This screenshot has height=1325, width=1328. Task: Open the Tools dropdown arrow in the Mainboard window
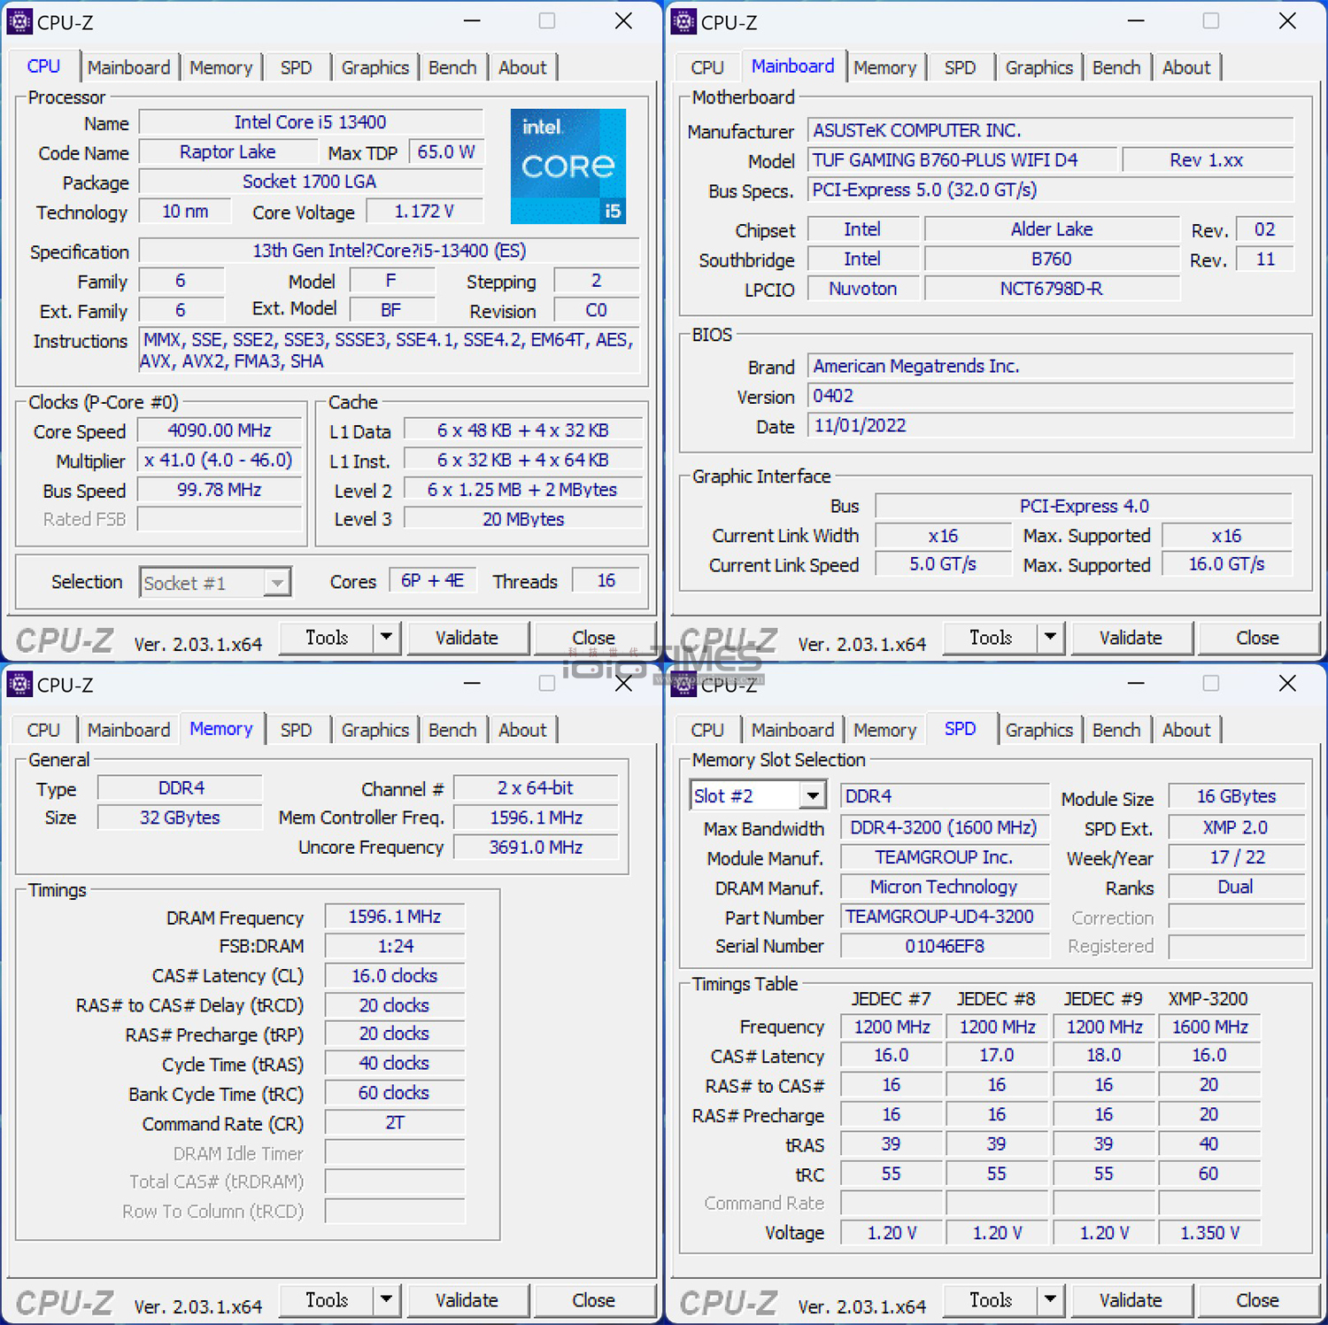click(x=1051, y=637)
